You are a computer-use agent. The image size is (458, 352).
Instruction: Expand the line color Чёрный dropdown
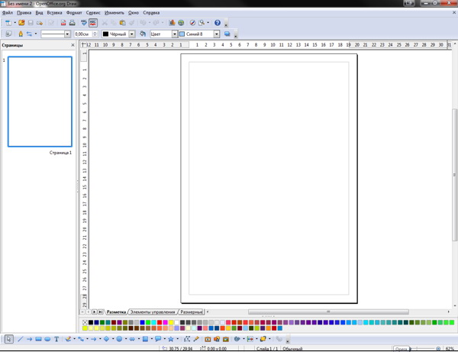click(132, 34)
